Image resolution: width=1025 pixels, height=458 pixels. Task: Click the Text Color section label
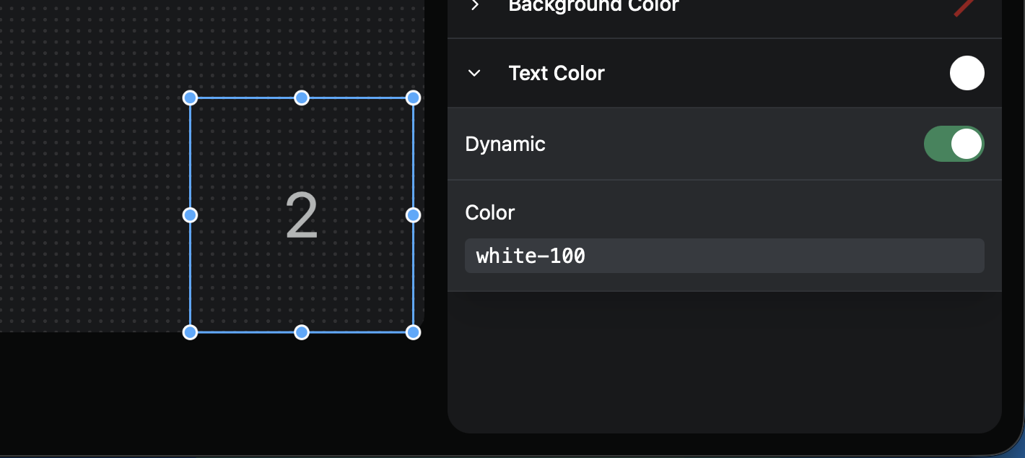coord(557,73)
